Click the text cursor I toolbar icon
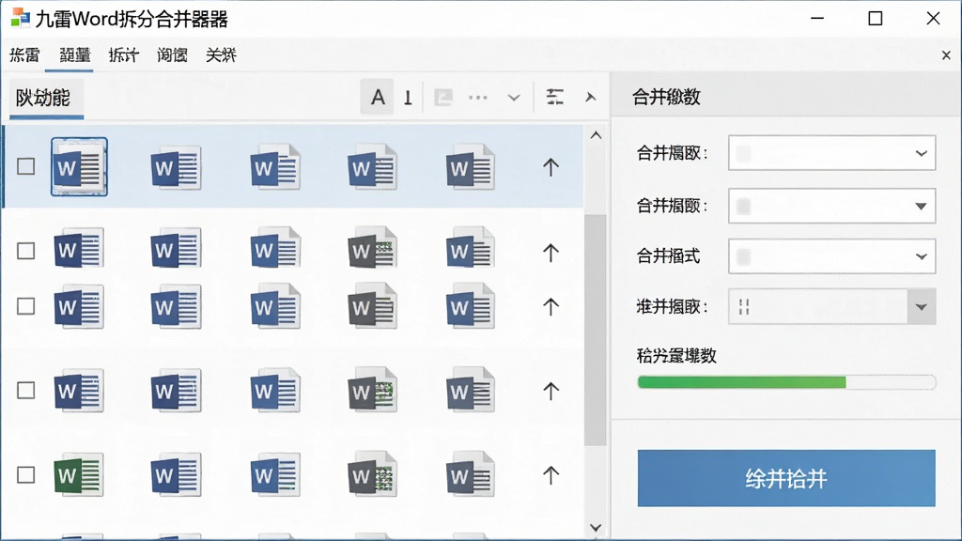962x541 pixels. click(408, 98)
